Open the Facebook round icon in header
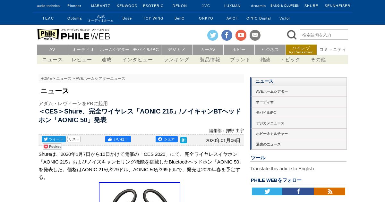This screenshot has width=385, height=202. [227, 35]
